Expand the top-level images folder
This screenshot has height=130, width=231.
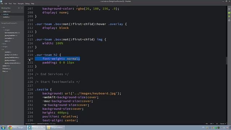(x=5, y=47)
